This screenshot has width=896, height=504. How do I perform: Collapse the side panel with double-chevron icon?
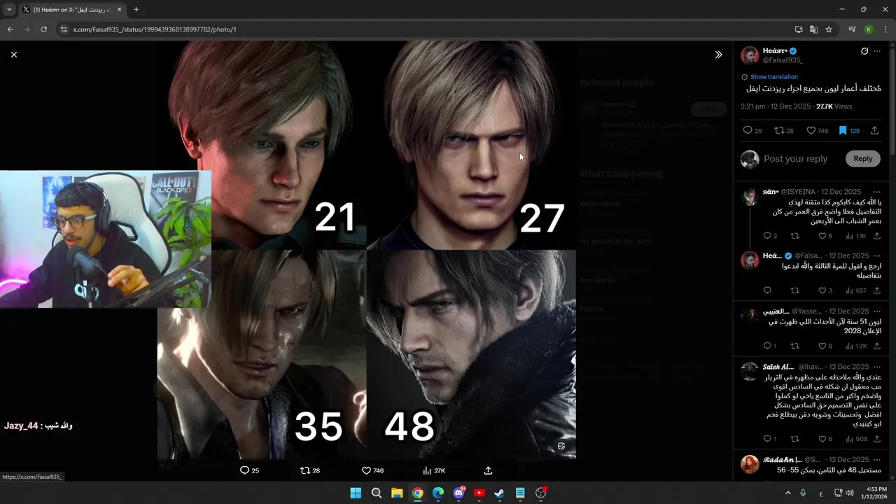pyautogui.click(x=718, y=55)
